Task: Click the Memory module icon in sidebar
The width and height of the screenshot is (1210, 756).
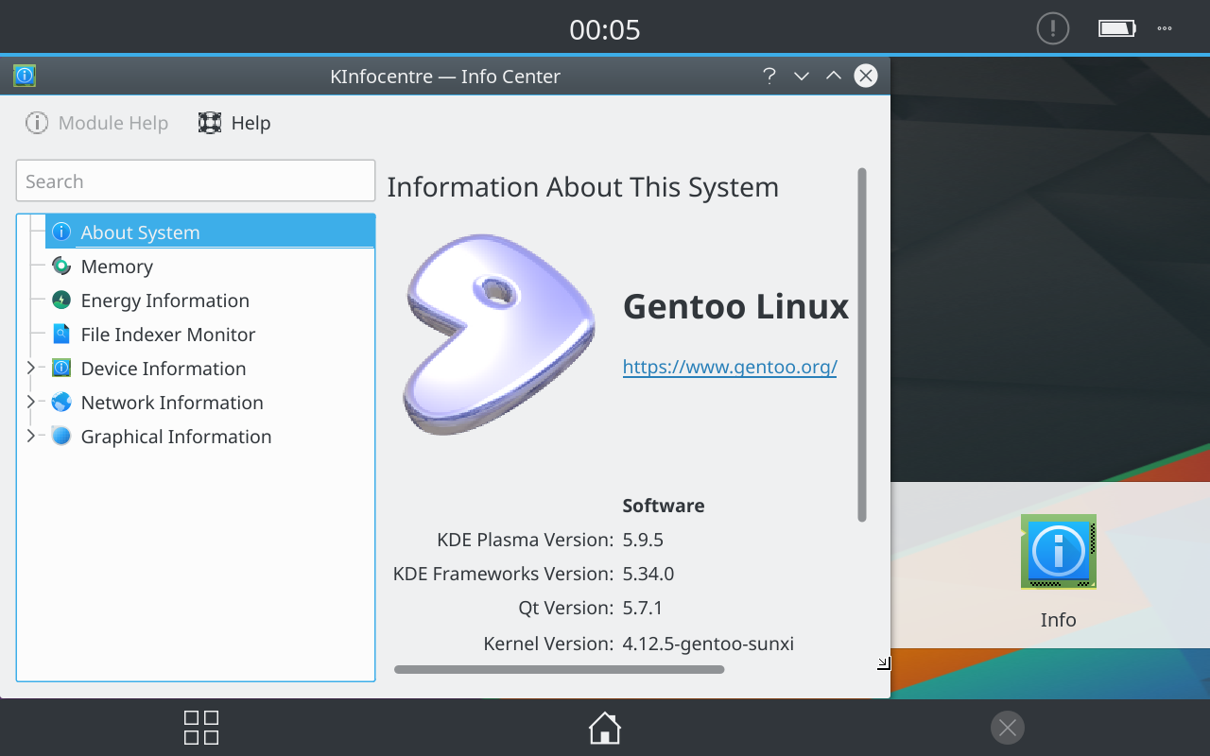Action: click(61, 266)
